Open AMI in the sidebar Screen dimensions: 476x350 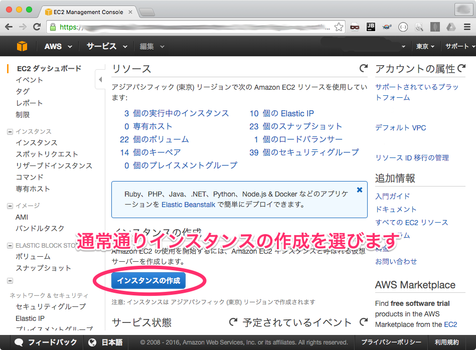tap(22, 217)
